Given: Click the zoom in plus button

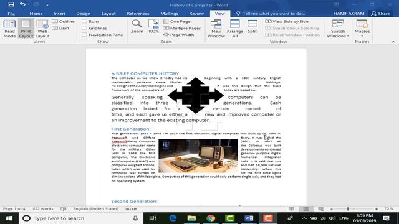Looking at the screenshot, I should point(376,209).
